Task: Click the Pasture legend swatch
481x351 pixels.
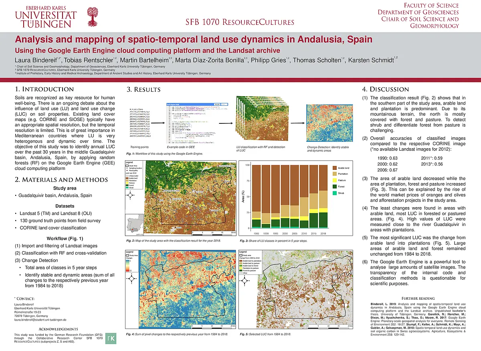Action: [x=335, y=180]
